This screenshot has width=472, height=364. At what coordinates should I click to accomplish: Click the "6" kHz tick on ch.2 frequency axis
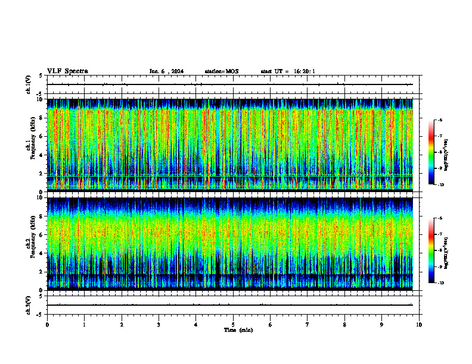click(42, 235)
